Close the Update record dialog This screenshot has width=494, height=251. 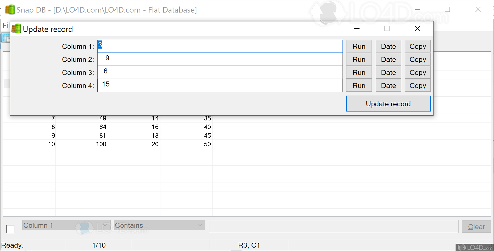point(418,28)
